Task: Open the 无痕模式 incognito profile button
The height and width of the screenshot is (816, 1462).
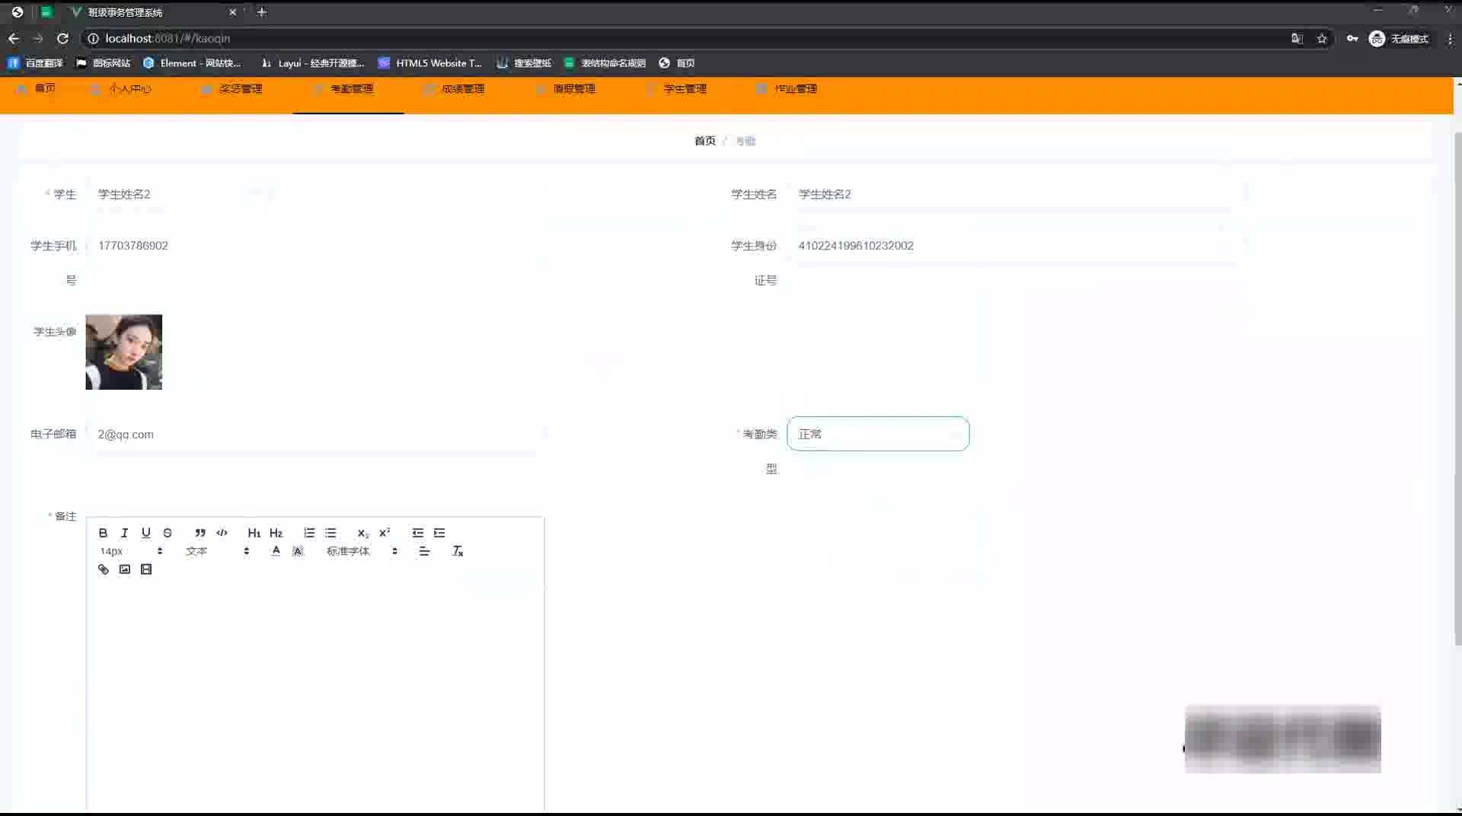Action: (x=1399, y=38)
